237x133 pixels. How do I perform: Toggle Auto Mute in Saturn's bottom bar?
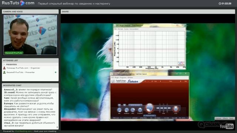pyautogui.click(x=144, y=118)
